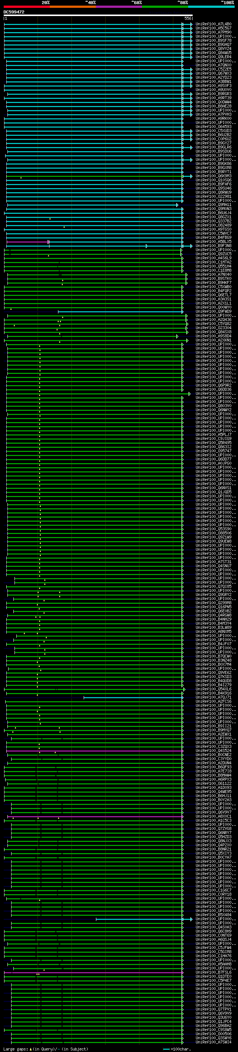This screenshot has width=238, height=1052.
Task: Select hit label UniRef100_Q84WU5
Action: pos(213,53)
